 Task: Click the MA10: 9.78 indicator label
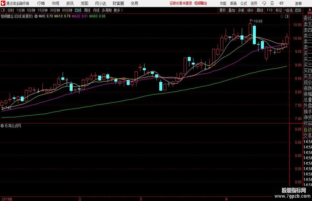tap(62, 16)
